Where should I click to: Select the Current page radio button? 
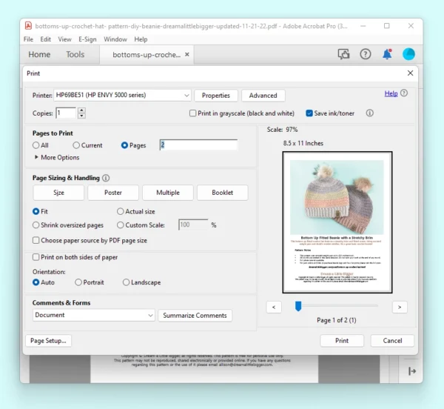pos(76,145)
